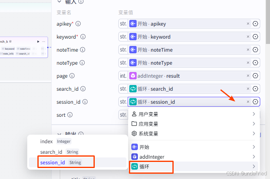Screen dimensions: 270x179
Task: Click the info icon next to keyword
Action: pos(83,37)
